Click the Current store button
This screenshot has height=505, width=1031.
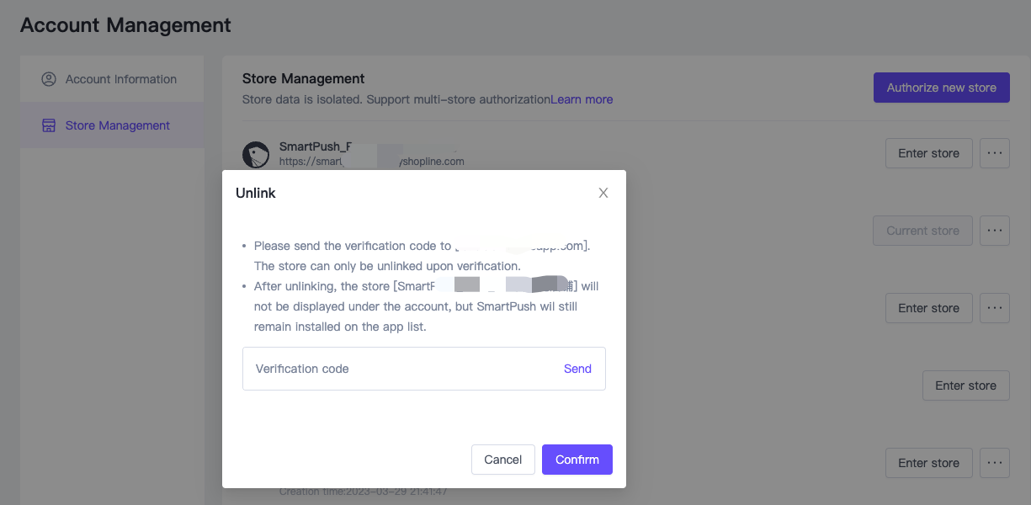pos(922,231)
